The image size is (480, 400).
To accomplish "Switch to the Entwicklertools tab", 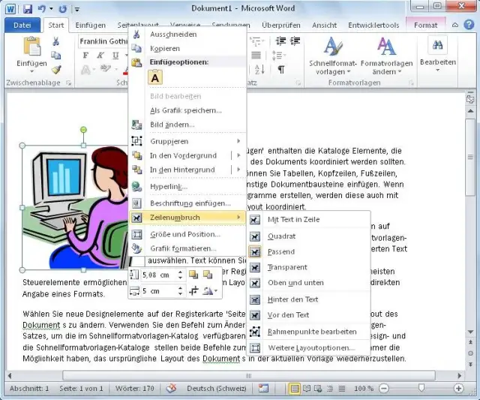I will coord(373,25).
